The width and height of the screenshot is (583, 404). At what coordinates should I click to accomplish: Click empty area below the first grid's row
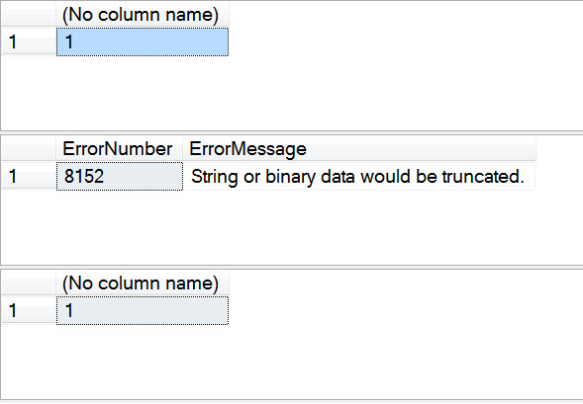291,93
